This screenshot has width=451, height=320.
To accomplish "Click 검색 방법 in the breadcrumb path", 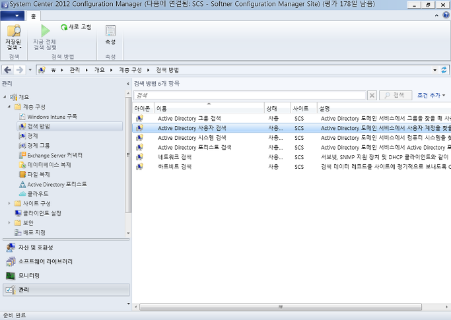I will tap(168, 70).
